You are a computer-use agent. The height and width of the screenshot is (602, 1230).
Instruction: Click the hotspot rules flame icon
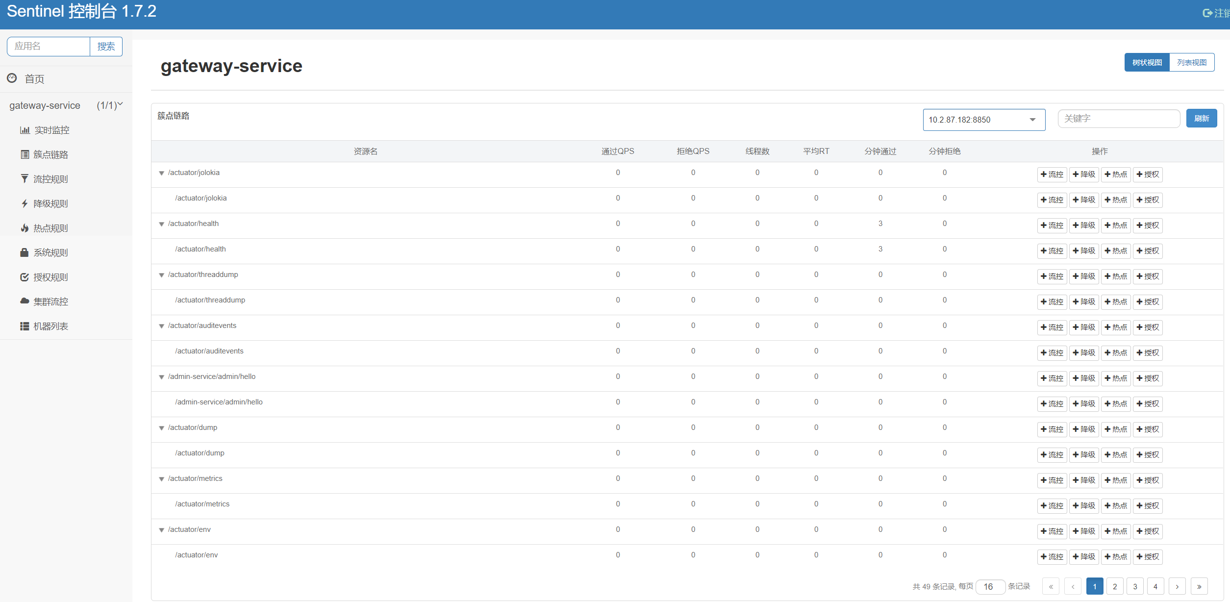(x=25, y=228)
